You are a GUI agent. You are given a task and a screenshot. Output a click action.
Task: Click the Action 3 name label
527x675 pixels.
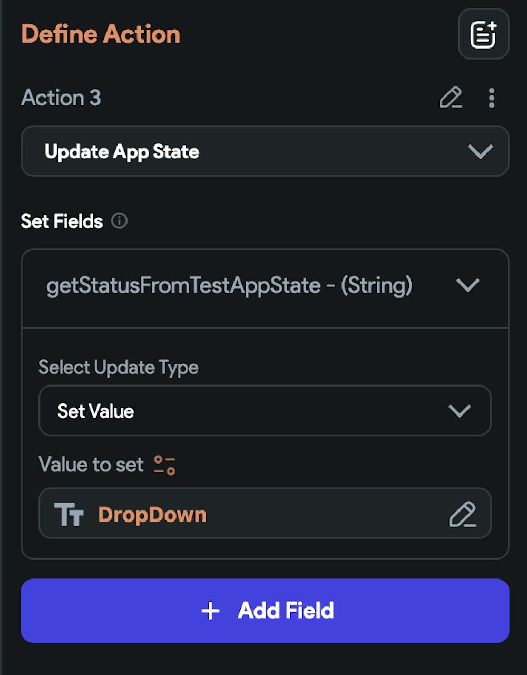point(61,98)
